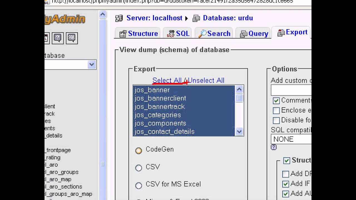Viewport: 356px width, 200px height.
Task: Open the aro_sections table in the sidebar
Action: tap(63, 187)
